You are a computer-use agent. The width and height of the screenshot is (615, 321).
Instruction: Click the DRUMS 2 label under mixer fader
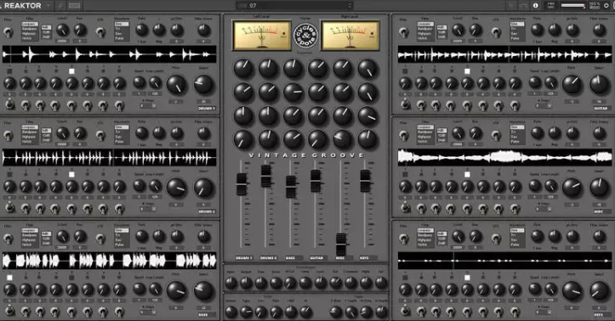(268, 258)
